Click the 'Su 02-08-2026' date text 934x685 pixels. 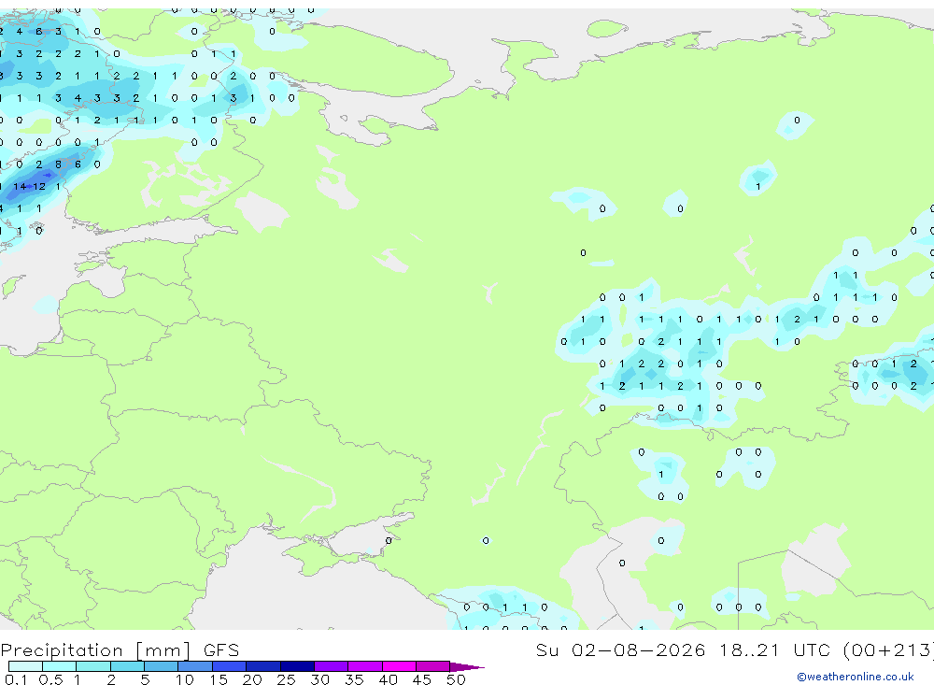(620, 649)
